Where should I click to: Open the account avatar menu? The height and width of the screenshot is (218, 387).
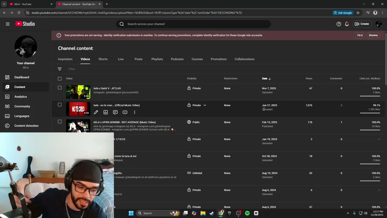coord(379,24)
